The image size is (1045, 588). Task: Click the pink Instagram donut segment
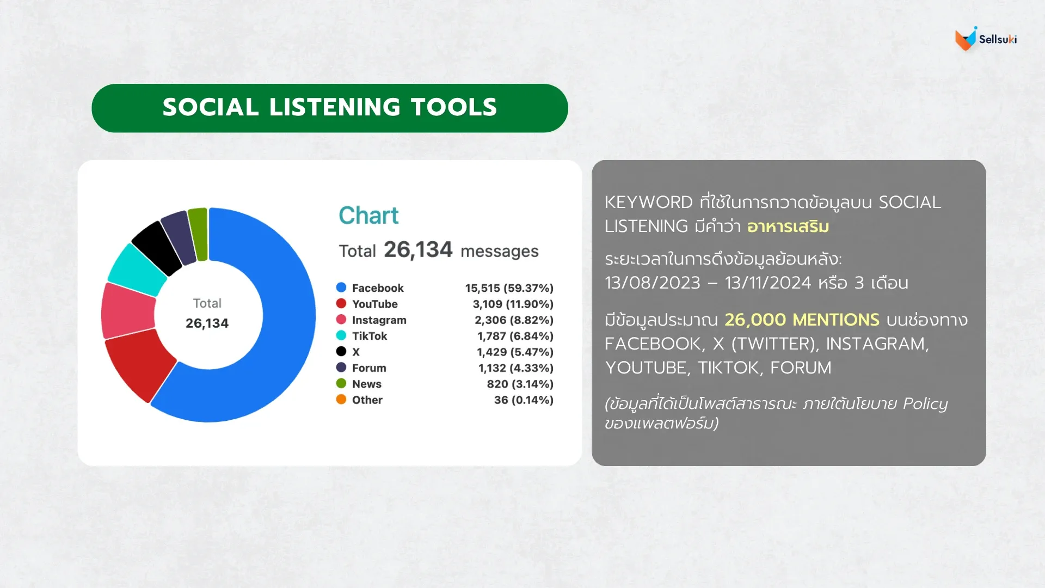click(128, 310)
